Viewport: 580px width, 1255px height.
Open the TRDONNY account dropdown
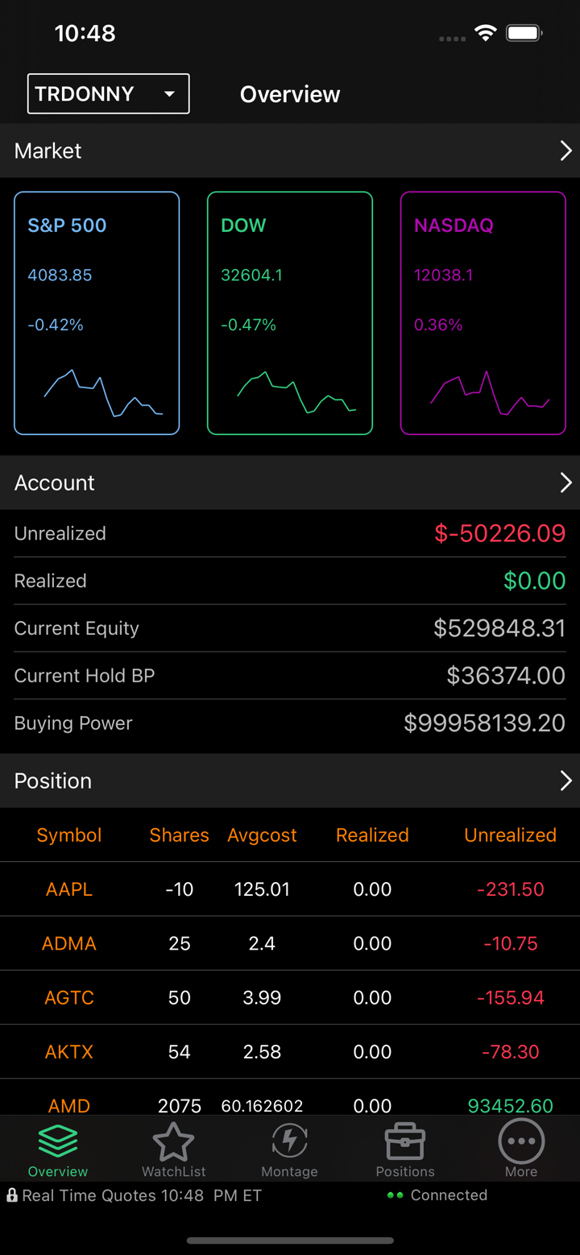109,93
